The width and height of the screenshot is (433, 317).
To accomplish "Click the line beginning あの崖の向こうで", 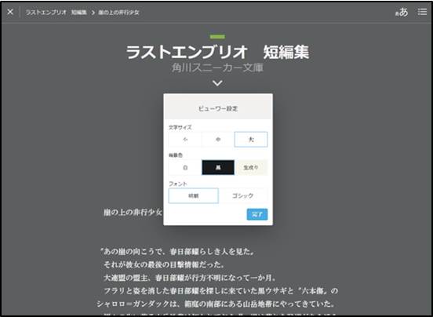I will 177,252.
